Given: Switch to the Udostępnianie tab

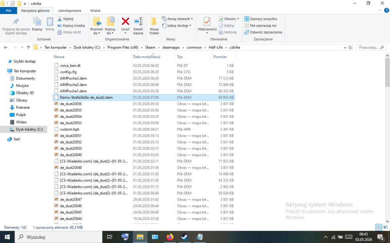Looking at the screenshot, I should pos(70,10).
